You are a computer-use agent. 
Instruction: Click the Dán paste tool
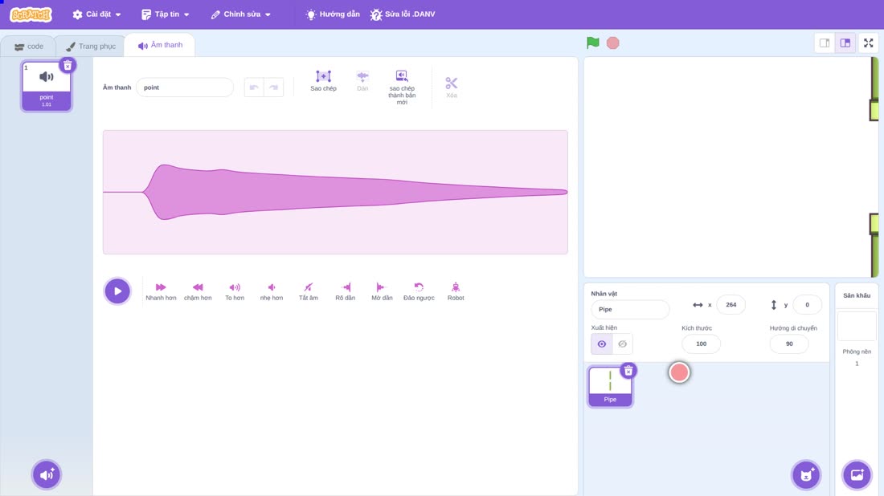pyautogui.click(x=362, y=80)
